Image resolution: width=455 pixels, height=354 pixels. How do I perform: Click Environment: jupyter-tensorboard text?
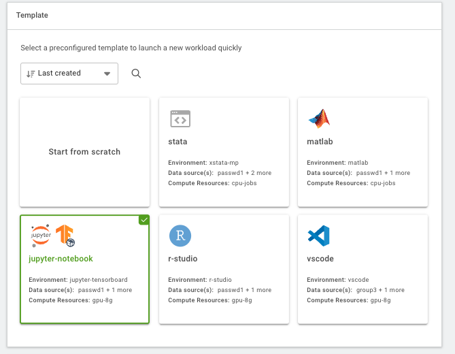click(x=78, y=280)
